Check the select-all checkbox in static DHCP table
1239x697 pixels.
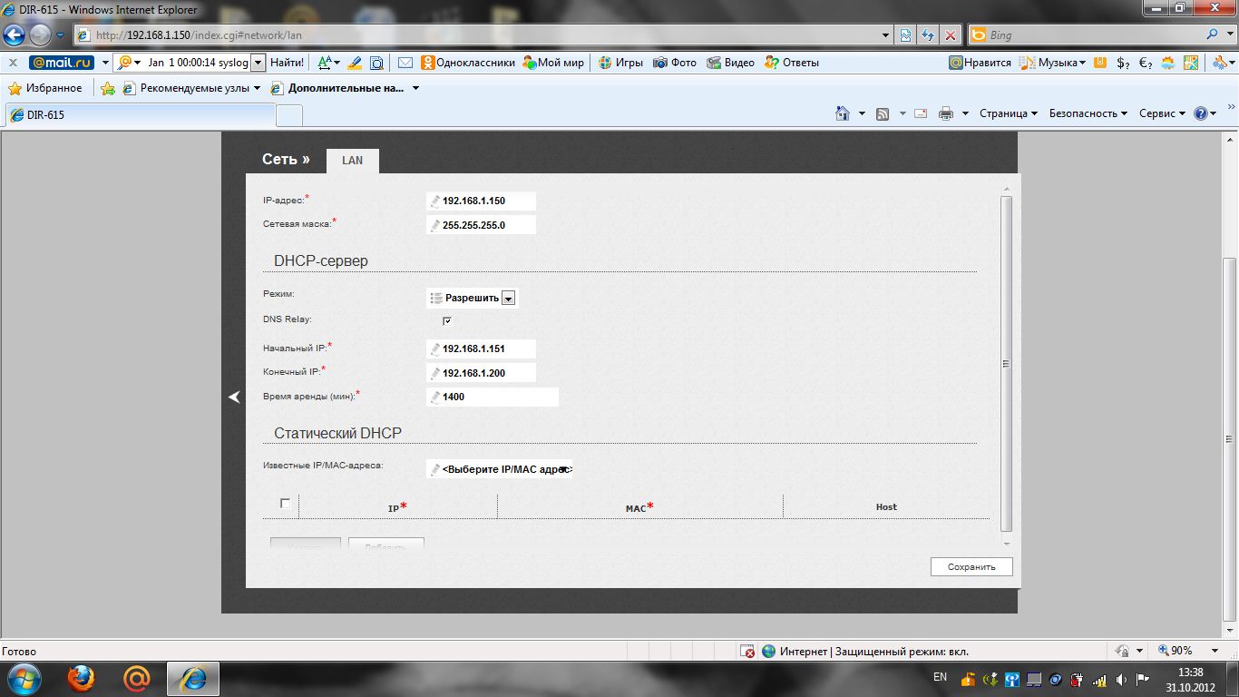pyautogui.click(x=285, y=503)
